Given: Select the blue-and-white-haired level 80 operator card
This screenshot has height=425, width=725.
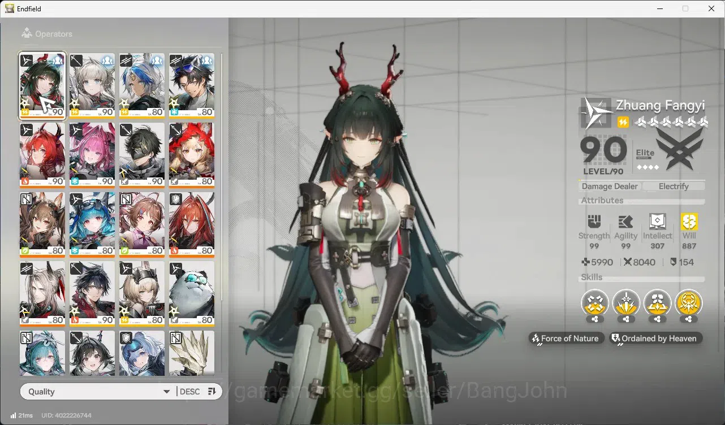Looking at the screenshot, I should coord(142,86).
